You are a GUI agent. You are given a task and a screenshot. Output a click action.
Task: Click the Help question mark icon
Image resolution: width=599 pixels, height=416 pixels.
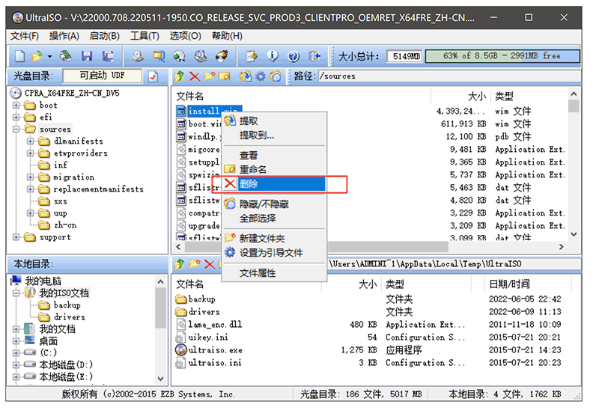point(294,56)
